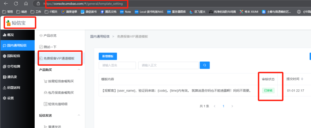Go back with the browser back arrow

(x=6, y=4)
